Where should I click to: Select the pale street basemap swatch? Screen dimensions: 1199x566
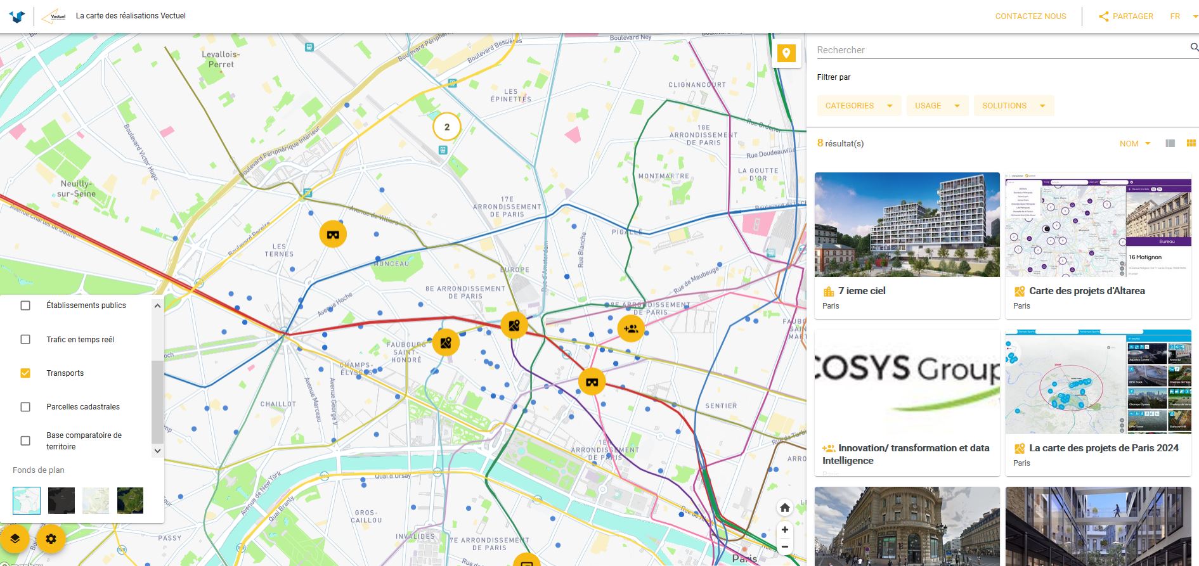click(x=96, y=501)
